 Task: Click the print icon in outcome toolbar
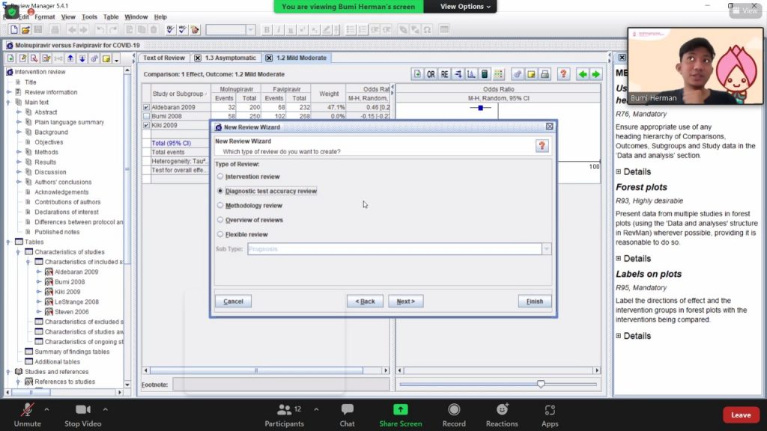[545, 74]
